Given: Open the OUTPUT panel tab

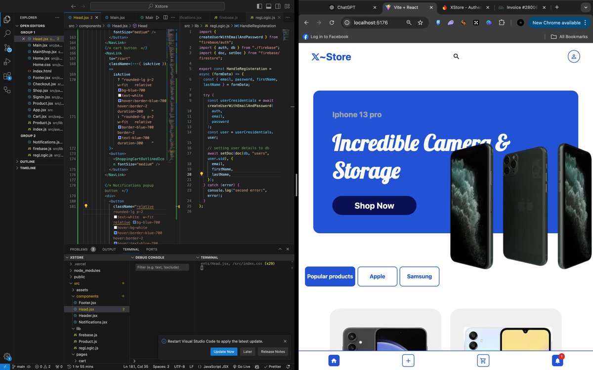Looking at the screenshot, I should click(109, 249).
